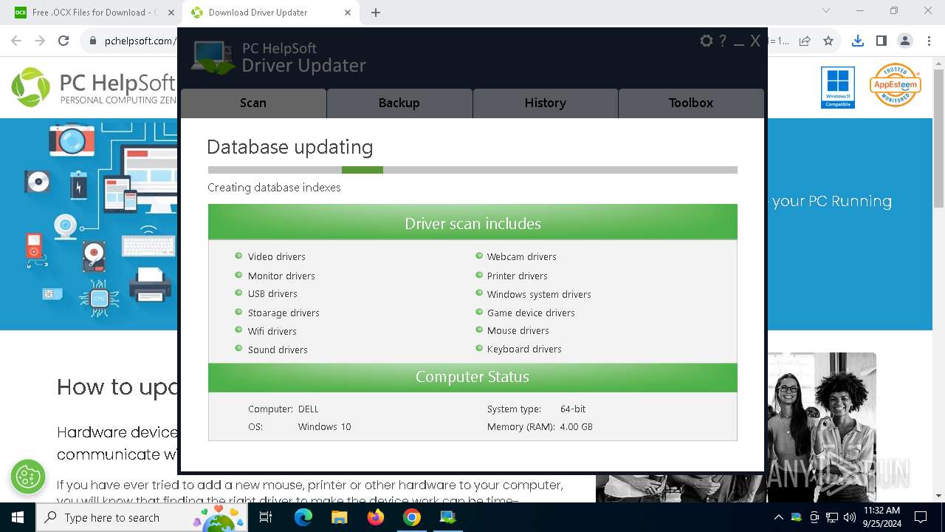Select "Monitor drivers" list entry
Image resolution: width=945 pixels, height=532 pixels.
point(281,276)
